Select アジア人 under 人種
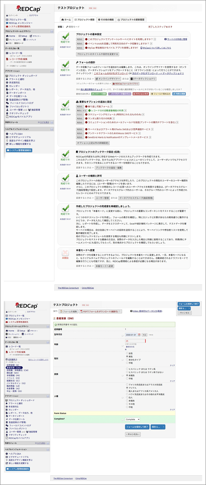Viewport: 206px width, 485px height. [x=127, y=388]
